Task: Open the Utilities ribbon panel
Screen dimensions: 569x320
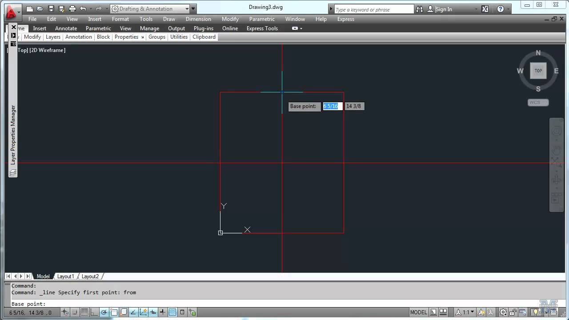Action: tap(179, 37)
